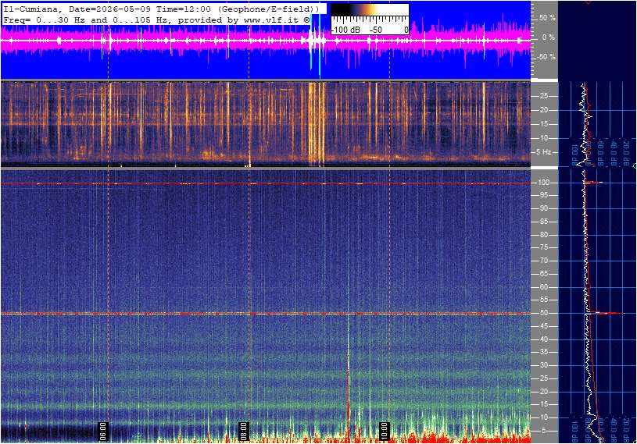
Task: Click 20 on the 0-30 Hz geophone axis
Action: tap(543, 110)
